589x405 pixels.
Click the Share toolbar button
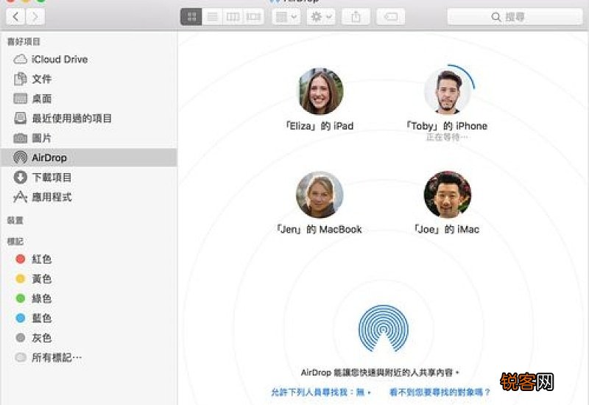pyautogui.click(x=356, y=17)
